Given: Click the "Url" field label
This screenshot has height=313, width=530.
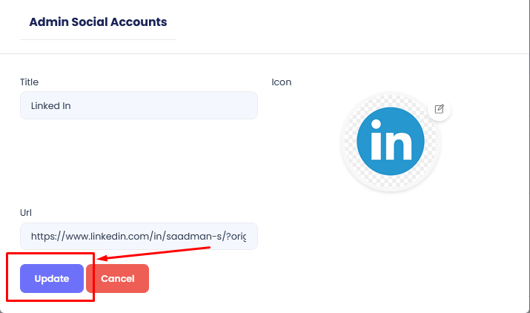Looking at the screenshot, I should 26,213.
